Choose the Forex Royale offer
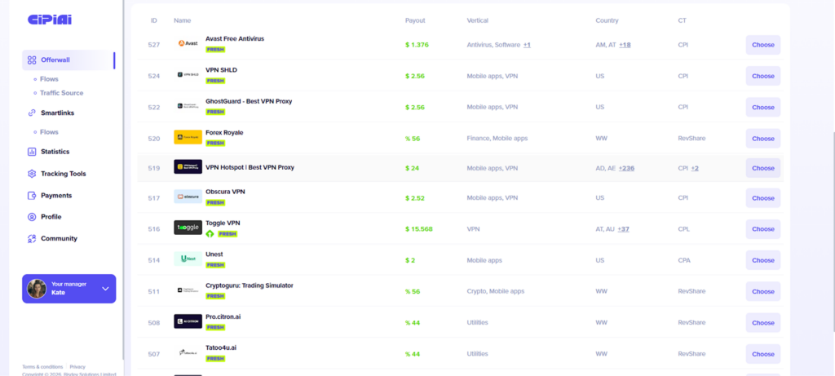 pyautogui.click(x=762, y=139)
